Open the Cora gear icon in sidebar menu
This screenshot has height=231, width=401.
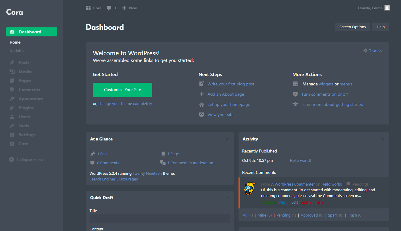coord(12,144)
